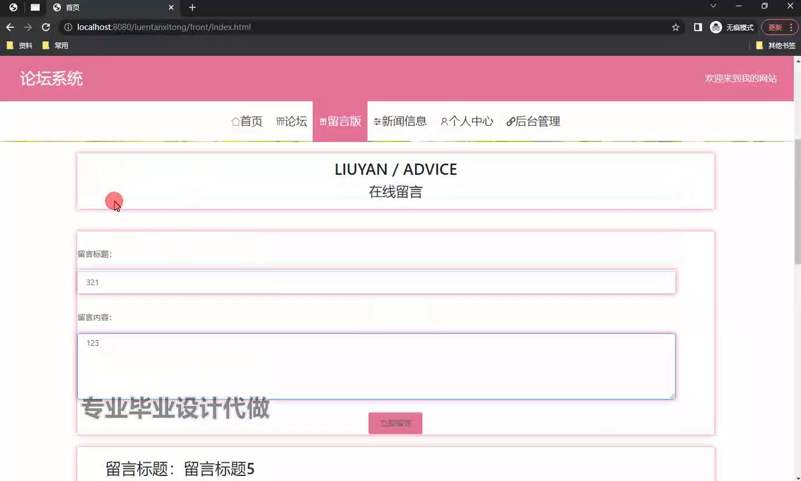Click the filter icon beside 新闻信息
This screenshot has height=481, width=801.
pos(377,121)
